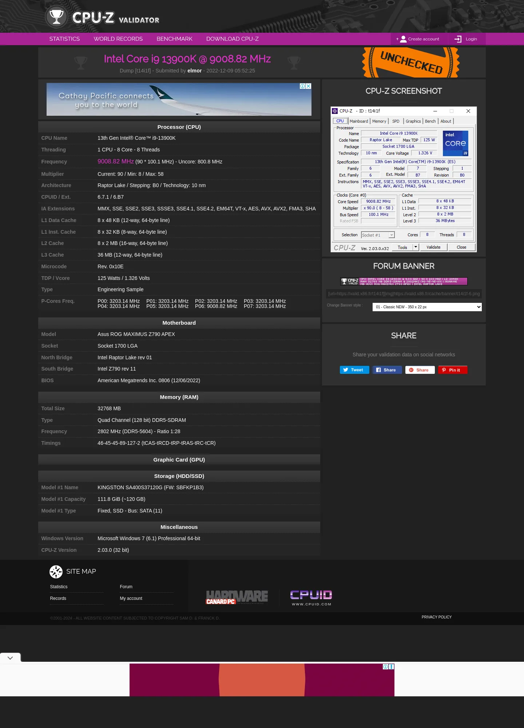Select the 32768 MB total size value

tap(109, 408)
